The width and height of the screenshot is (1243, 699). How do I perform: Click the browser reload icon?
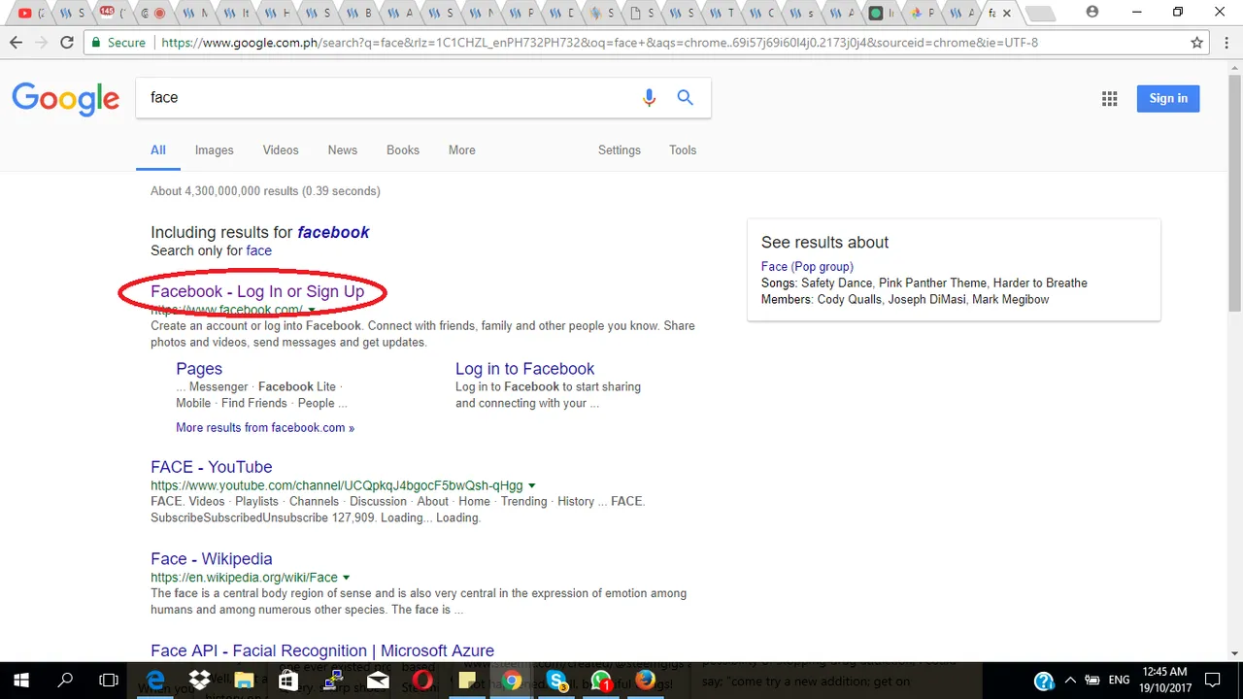coord(66,43)
